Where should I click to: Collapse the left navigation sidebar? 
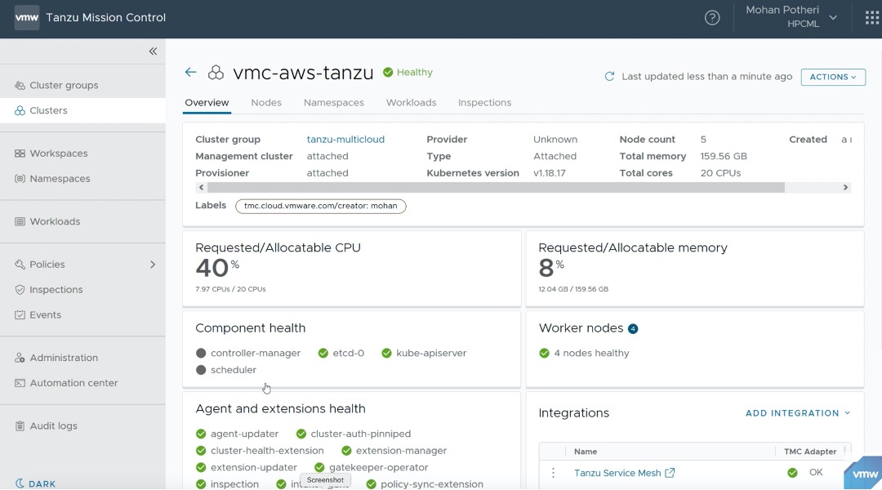(x=153, y=51)
